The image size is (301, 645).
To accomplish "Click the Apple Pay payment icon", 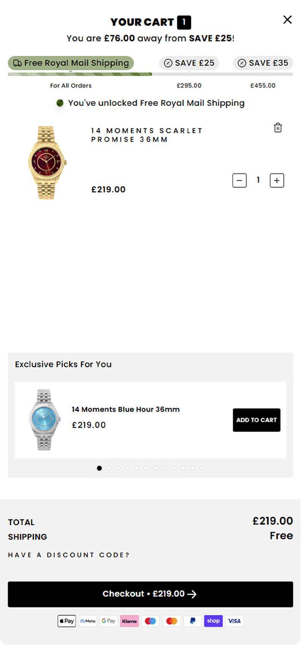I will tap(67, 621).
